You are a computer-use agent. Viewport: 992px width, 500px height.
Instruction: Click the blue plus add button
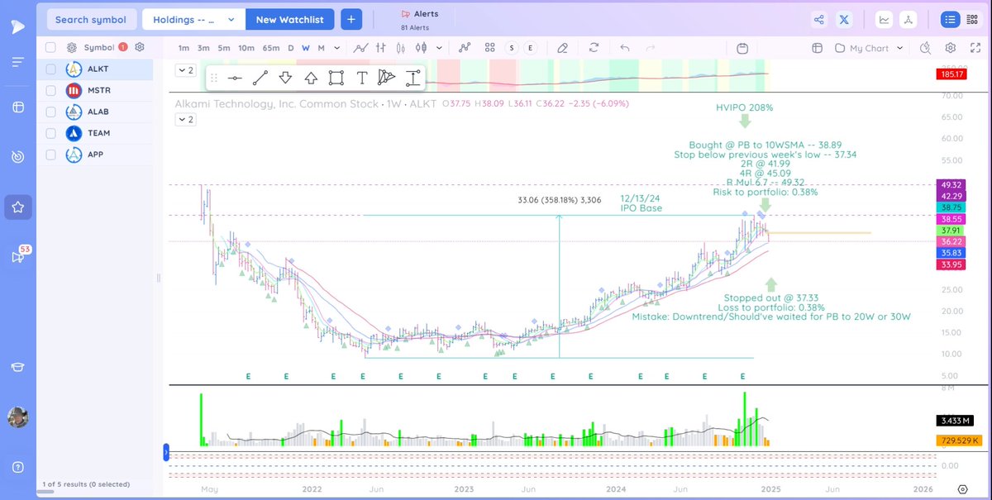[x=351, y=19]
